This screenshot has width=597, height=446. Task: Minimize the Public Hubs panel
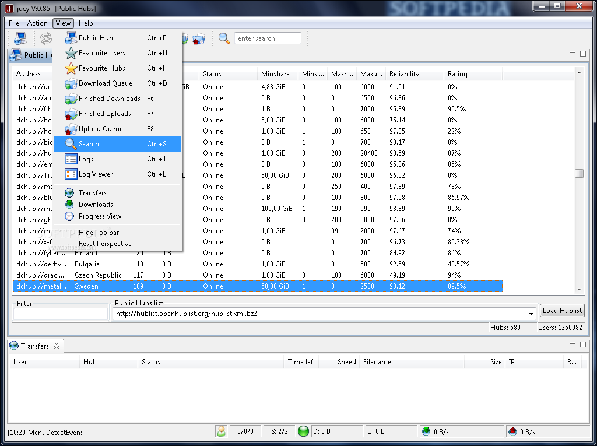coord(573,52)
